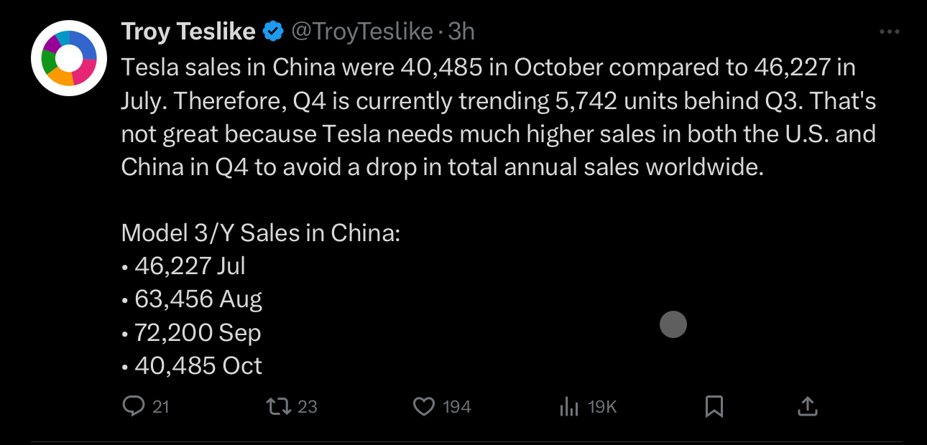The width and height of the screenshot is (927, 445).
Task: Click the 'Model 3/Y Sales in China' line
Action: 260,233
